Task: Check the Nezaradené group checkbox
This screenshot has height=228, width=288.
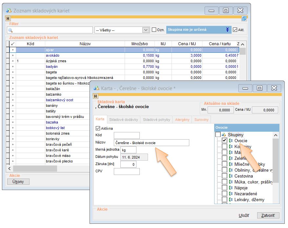Action: point(224,194)
